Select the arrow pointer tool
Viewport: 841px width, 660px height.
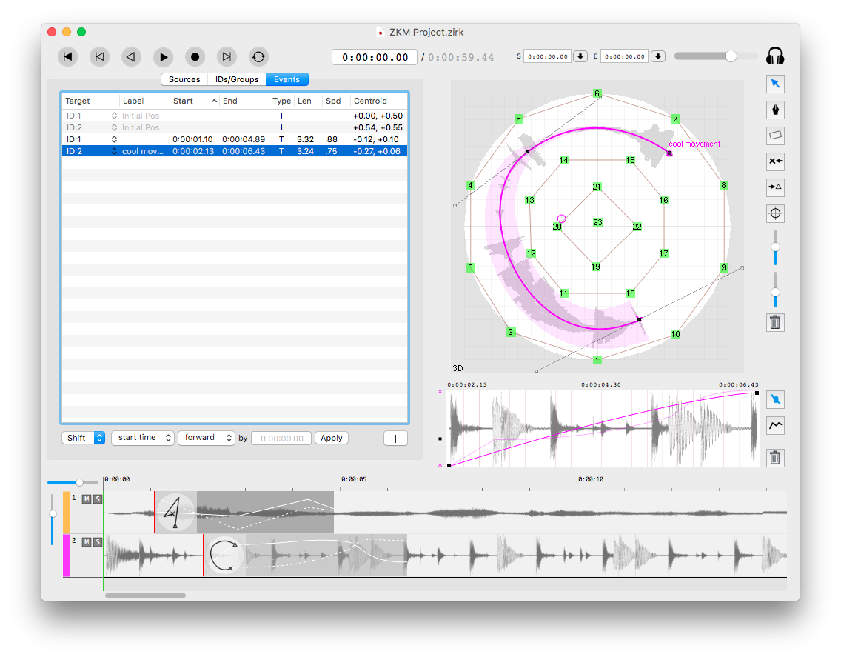pos(775,83)
